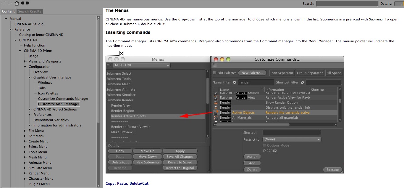Switch to the Search Results tab

pos(30,11)
